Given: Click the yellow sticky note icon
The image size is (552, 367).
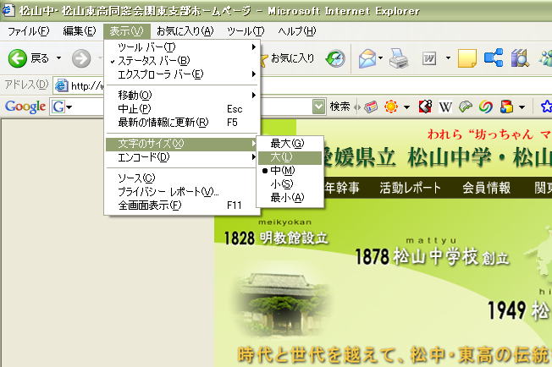Looking at the screenshot, I should point(467,58).
